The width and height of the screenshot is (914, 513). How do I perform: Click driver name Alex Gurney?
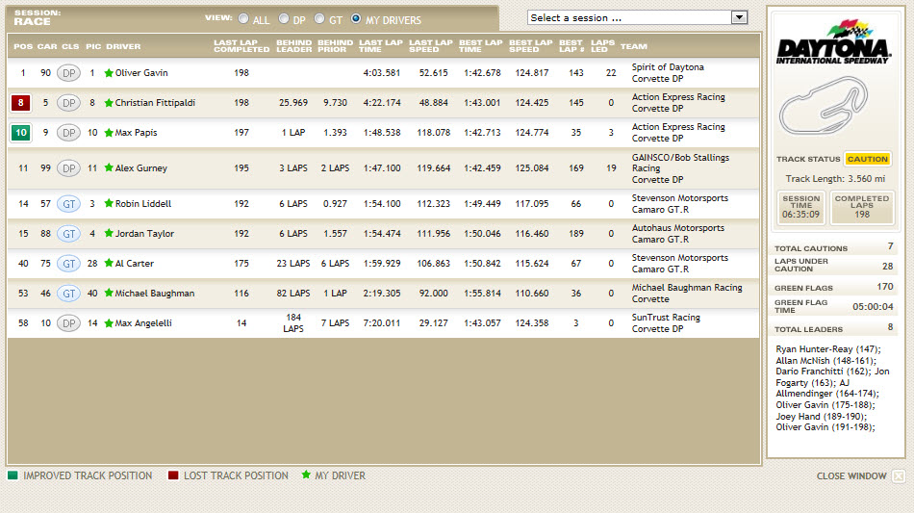140,168
